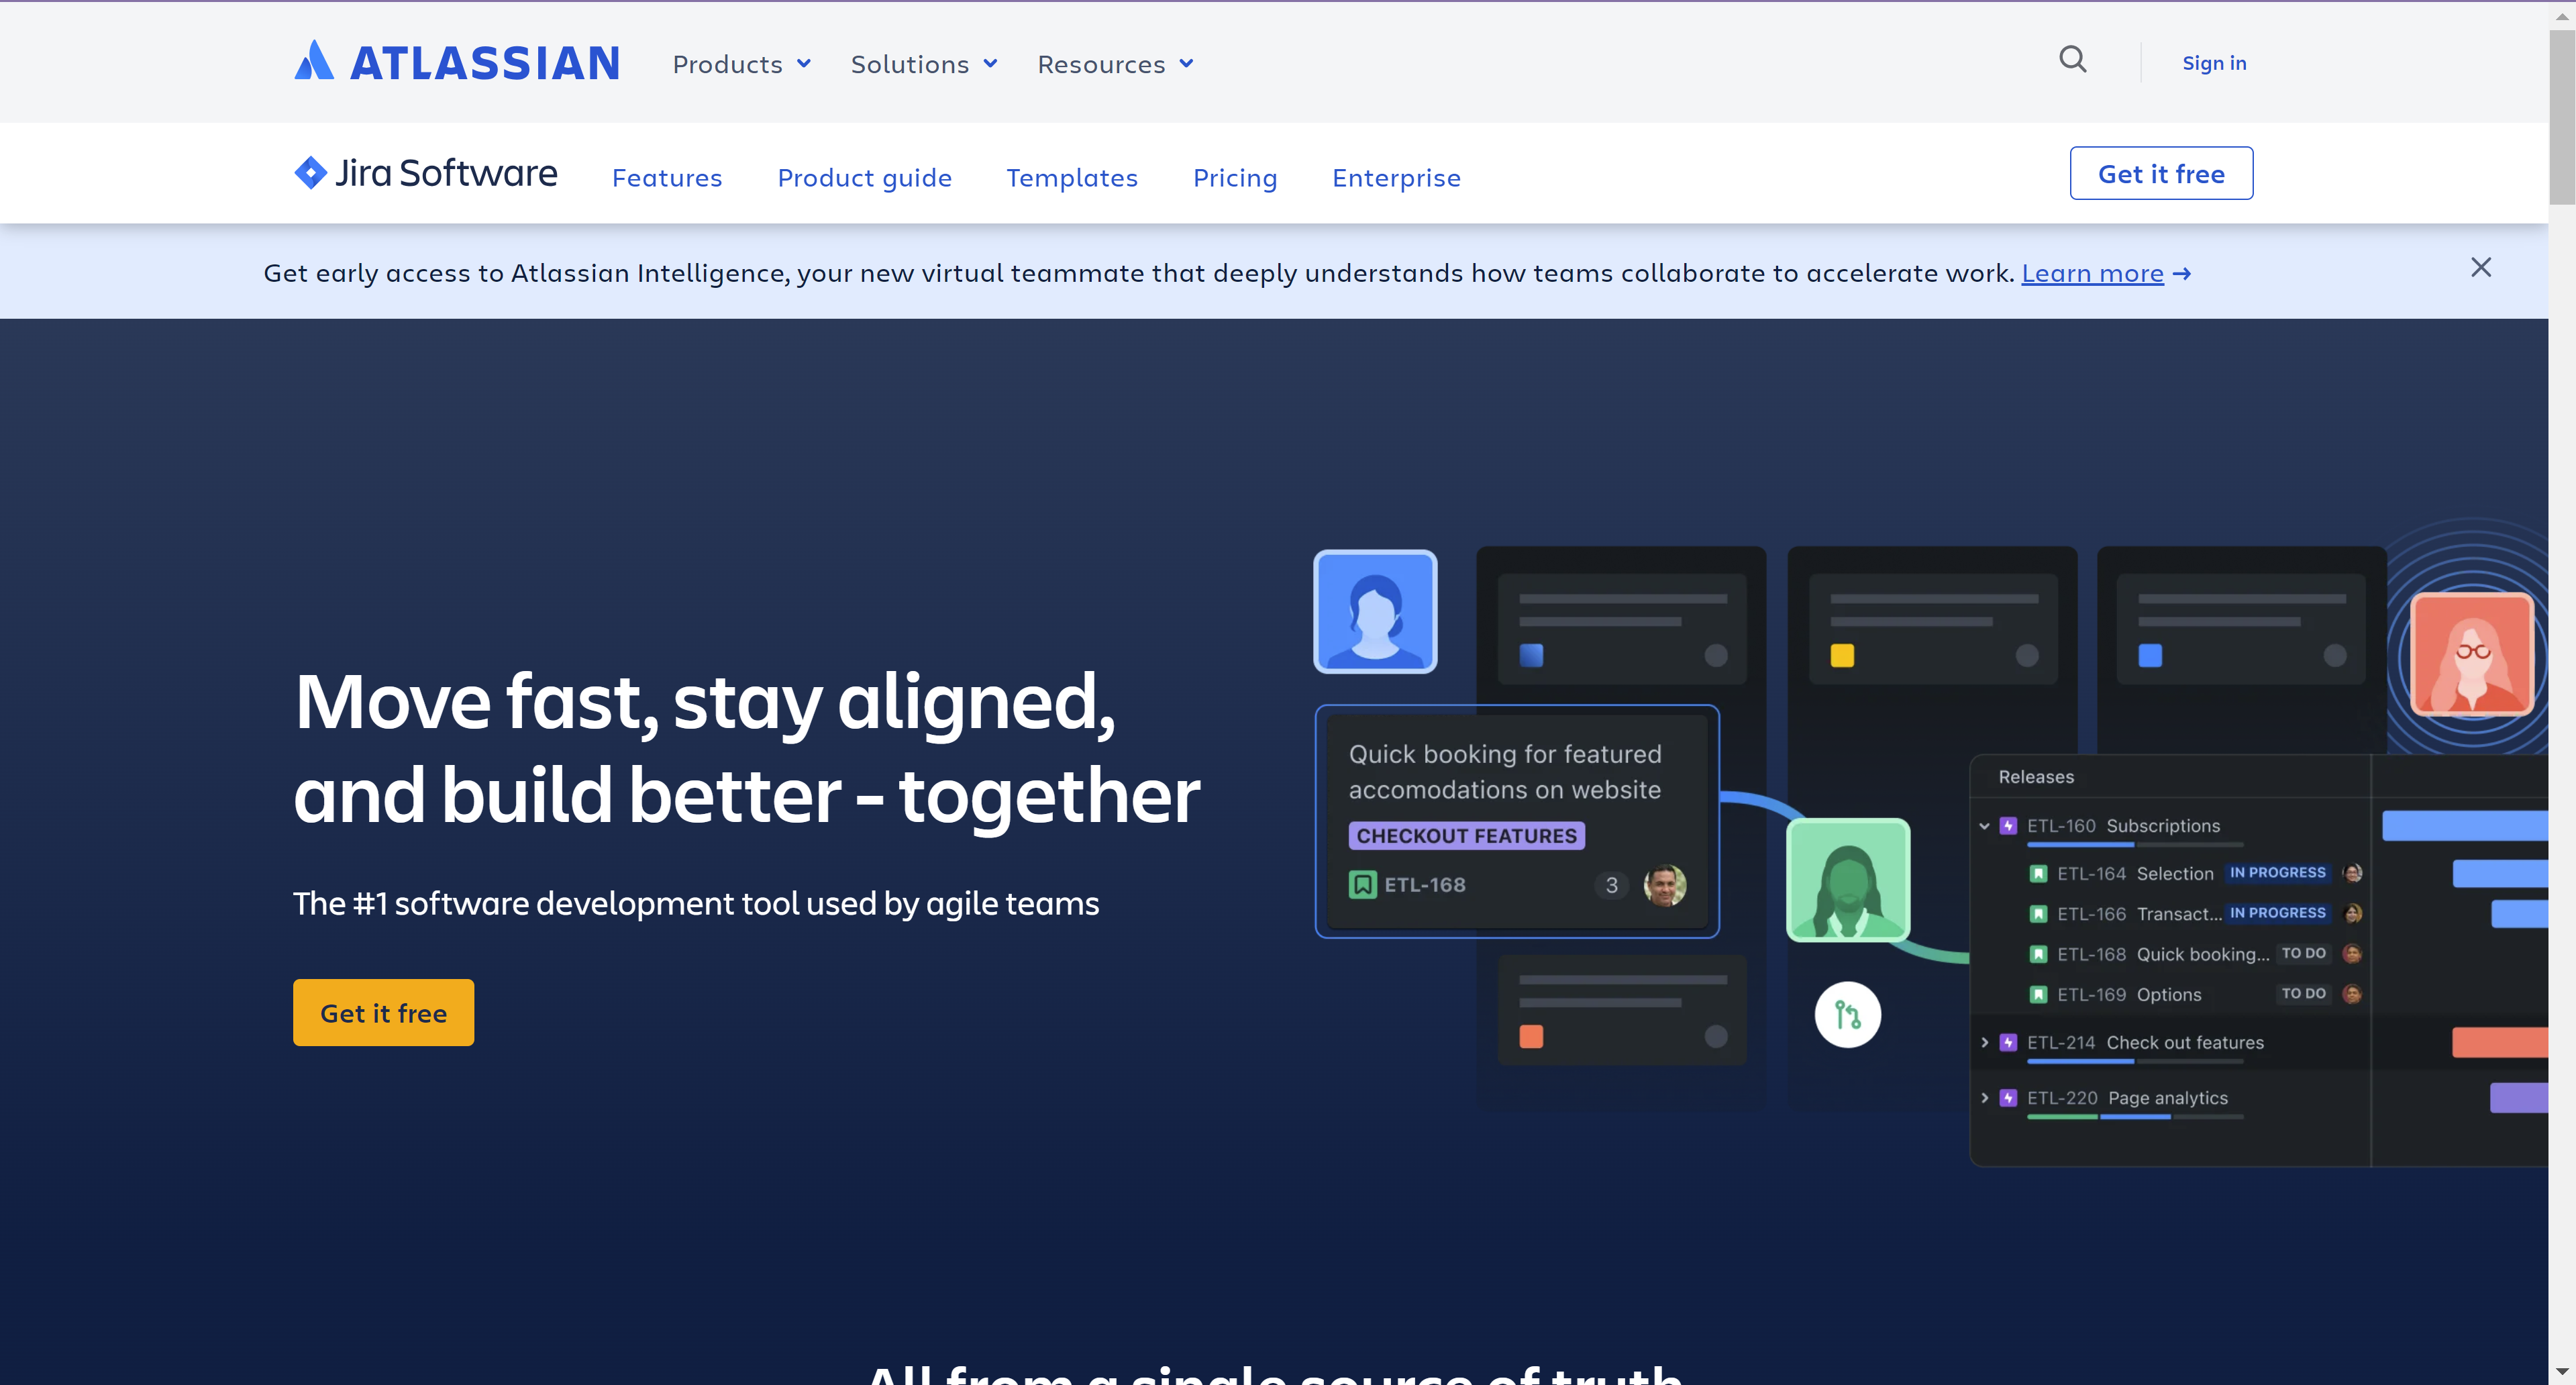Open the search magnifier icon
This screenshot has width=2576, height=1385.
click(2073, 60)
